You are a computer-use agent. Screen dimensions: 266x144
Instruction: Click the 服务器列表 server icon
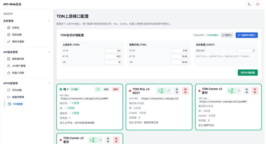pos(9,59)
